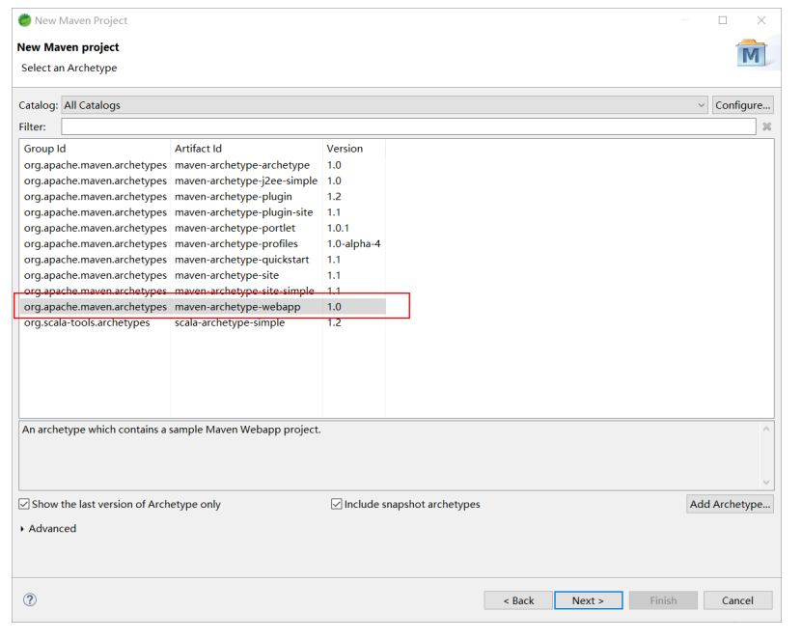Click the Add Archetype... button
The image size is (802, 640).
point(730,504)
